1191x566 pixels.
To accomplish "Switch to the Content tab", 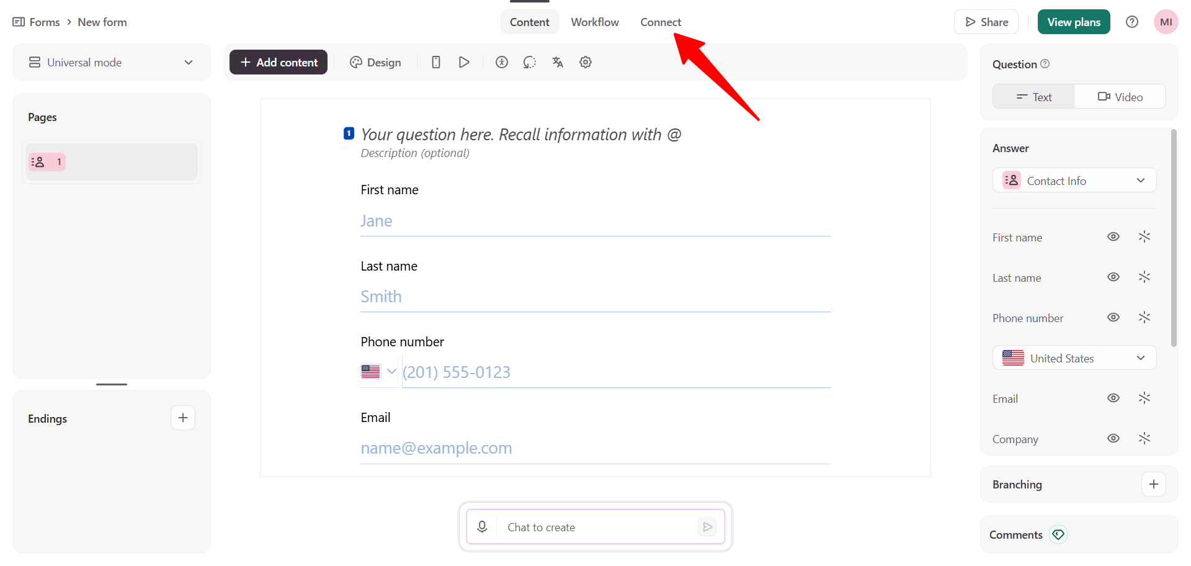I will (x=530, y=22).
